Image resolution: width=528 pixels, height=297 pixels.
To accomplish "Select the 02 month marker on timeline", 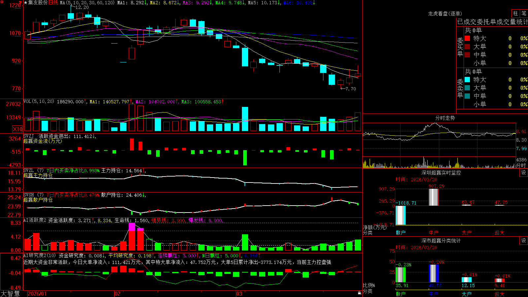I will pyautogui.click(x=117, y=294).
